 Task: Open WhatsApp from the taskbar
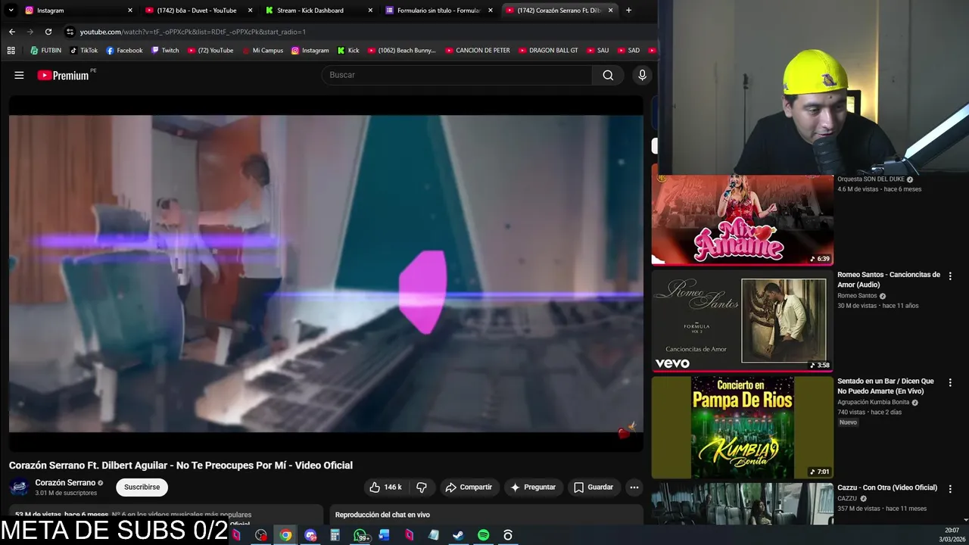pos(361,535)
